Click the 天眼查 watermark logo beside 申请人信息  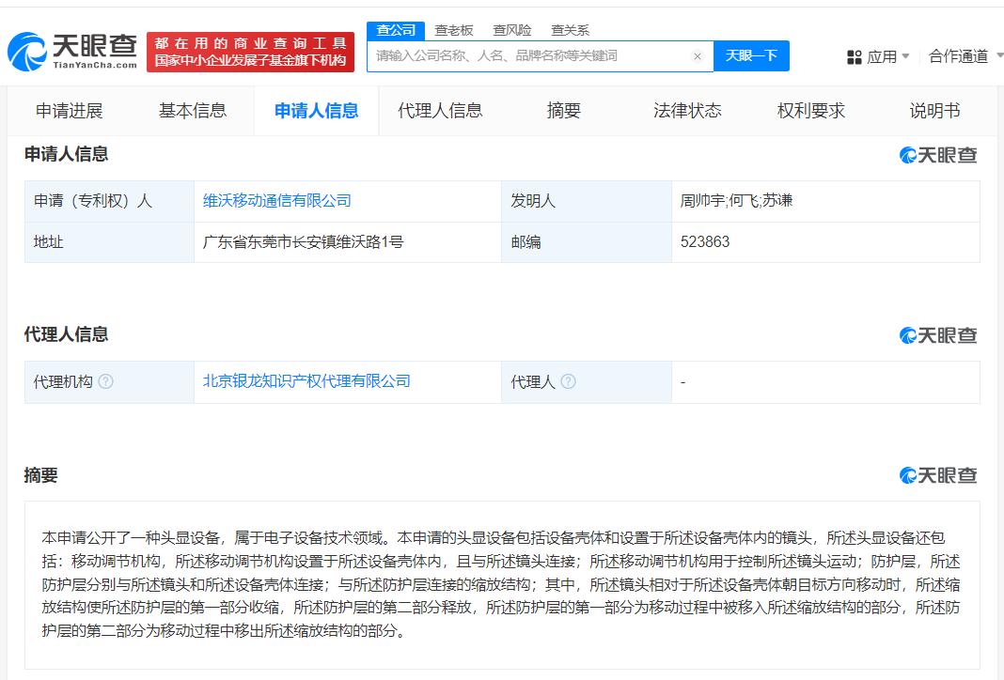tap(938, 155)
